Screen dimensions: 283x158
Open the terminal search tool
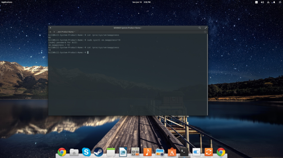point(200,28)
